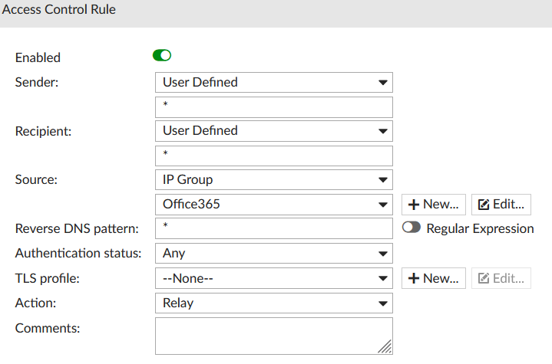Viewport: 552px width, 364px height.
Task: Click the Comments box resize handle
Action: pyautogui.click(x=387, y=349)
